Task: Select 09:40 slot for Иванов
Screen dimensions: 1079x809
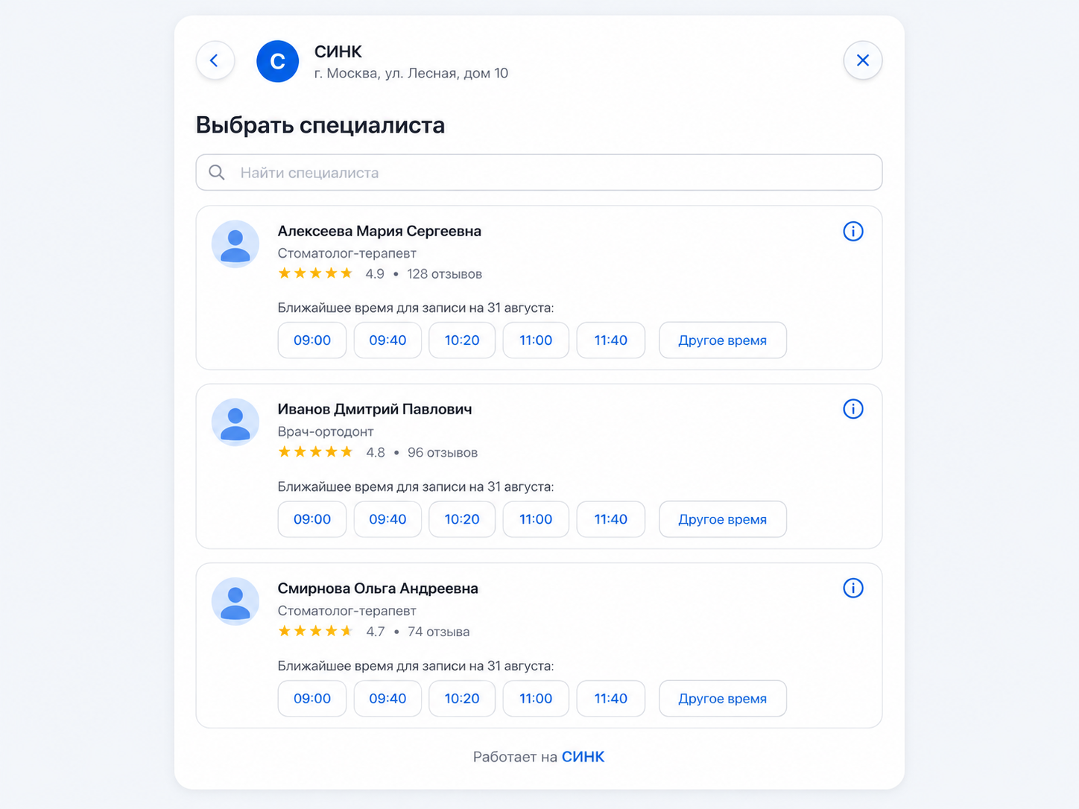Action: pos(387,519)
